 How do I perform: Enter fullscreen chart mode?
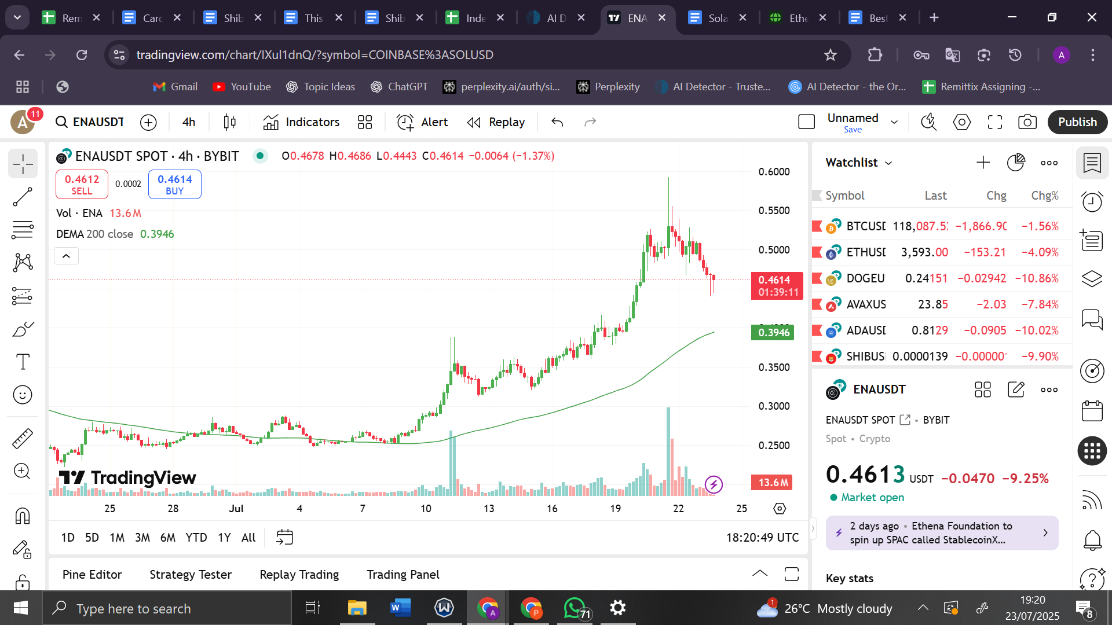[995, 122]
